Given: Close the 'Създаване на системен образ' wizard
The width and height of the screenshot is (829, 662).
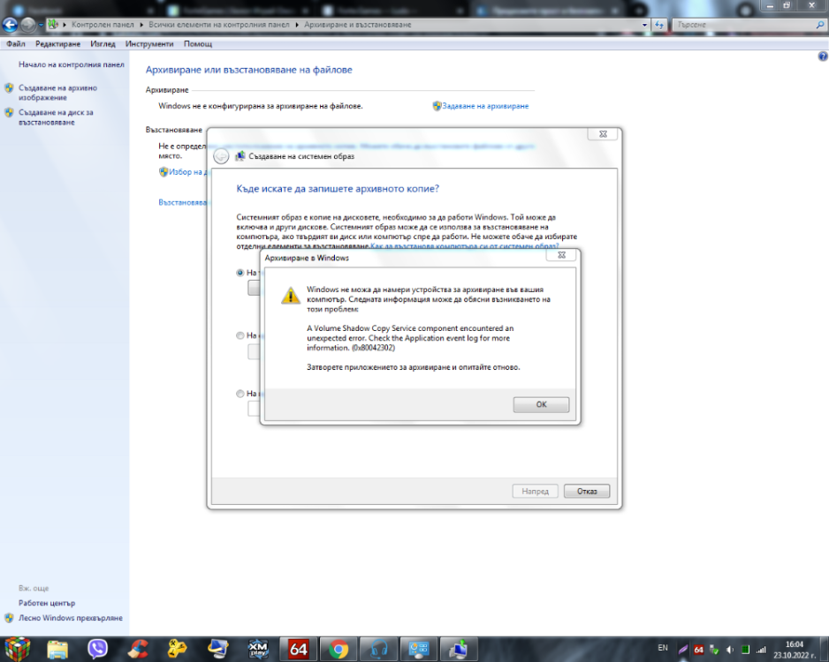Looking at the screenshot, I should point(603,134).
